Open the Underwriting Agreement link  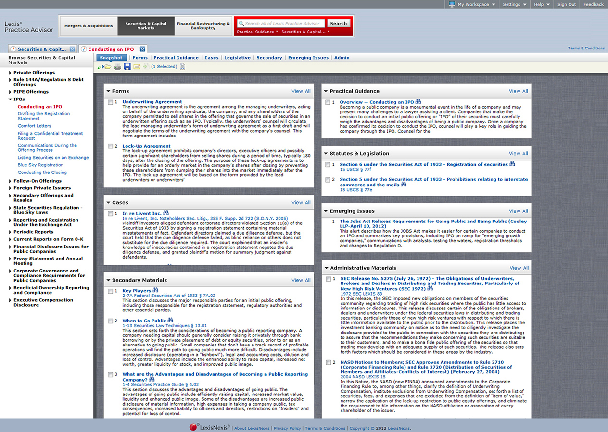(152, 102)
